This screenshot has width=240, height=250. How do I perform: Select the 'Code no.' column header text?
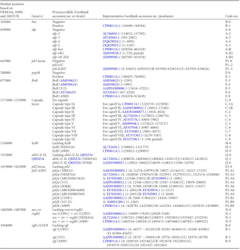(232, 16)
